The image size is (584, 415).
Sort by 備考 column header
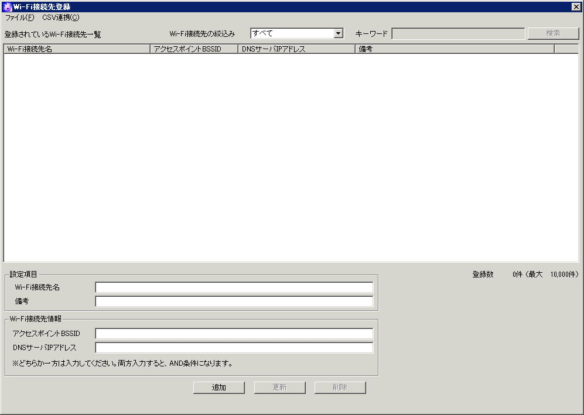point(455,49)
